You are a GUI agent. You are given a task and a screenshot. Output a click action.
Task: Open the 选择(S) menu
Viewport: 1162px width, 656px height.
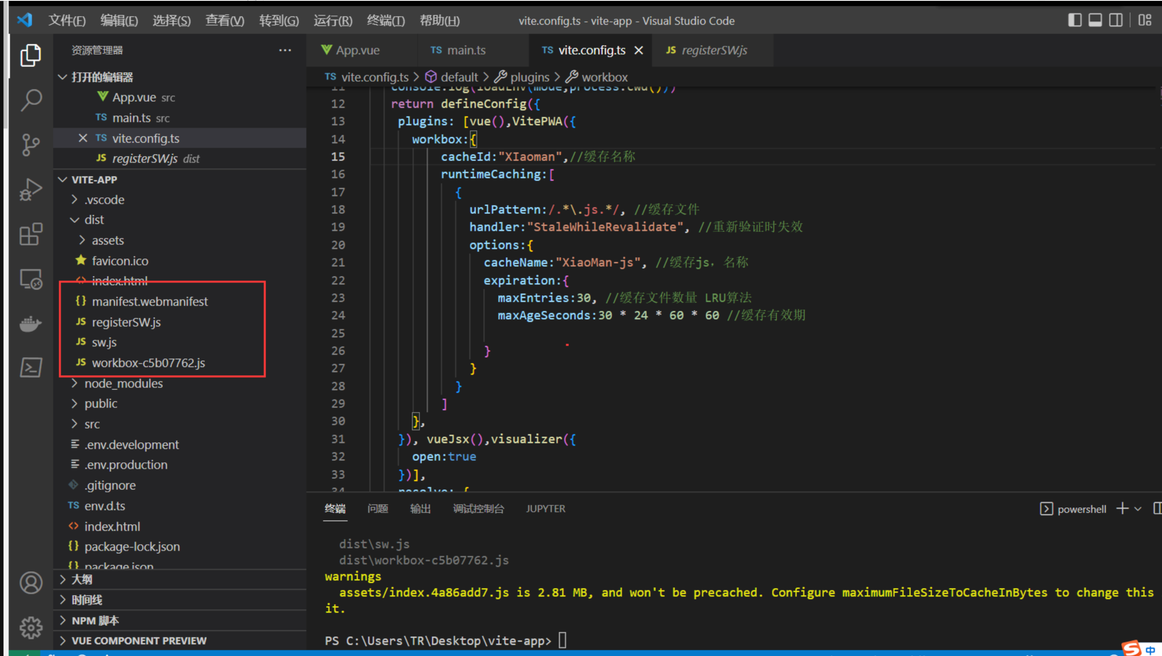tap(172, 20)
